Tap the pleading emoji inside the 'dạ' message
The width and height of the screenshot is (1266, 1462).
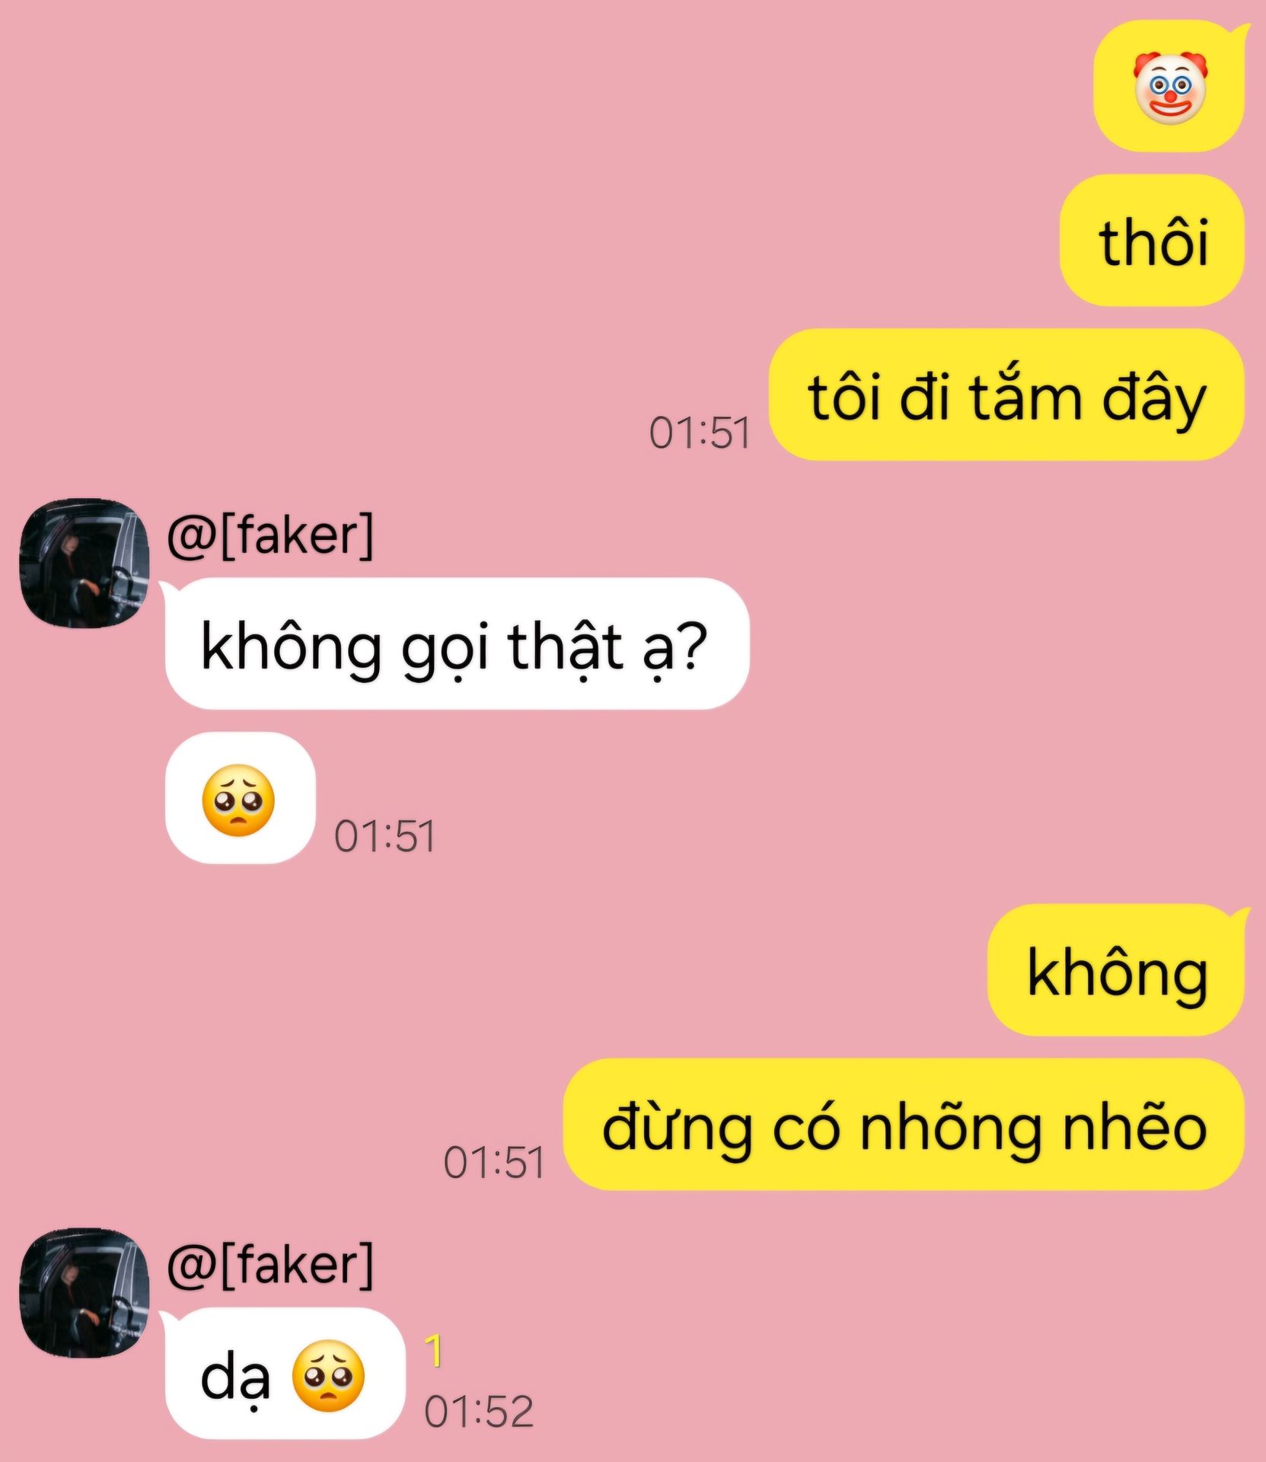click(x=329, y=1376)
